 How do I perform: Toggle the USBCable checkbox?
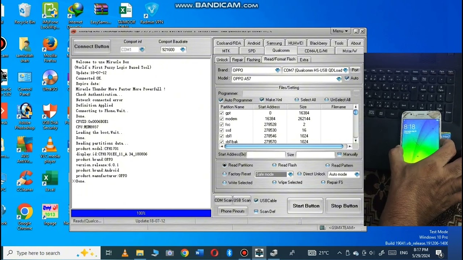(x=256, y=200)
